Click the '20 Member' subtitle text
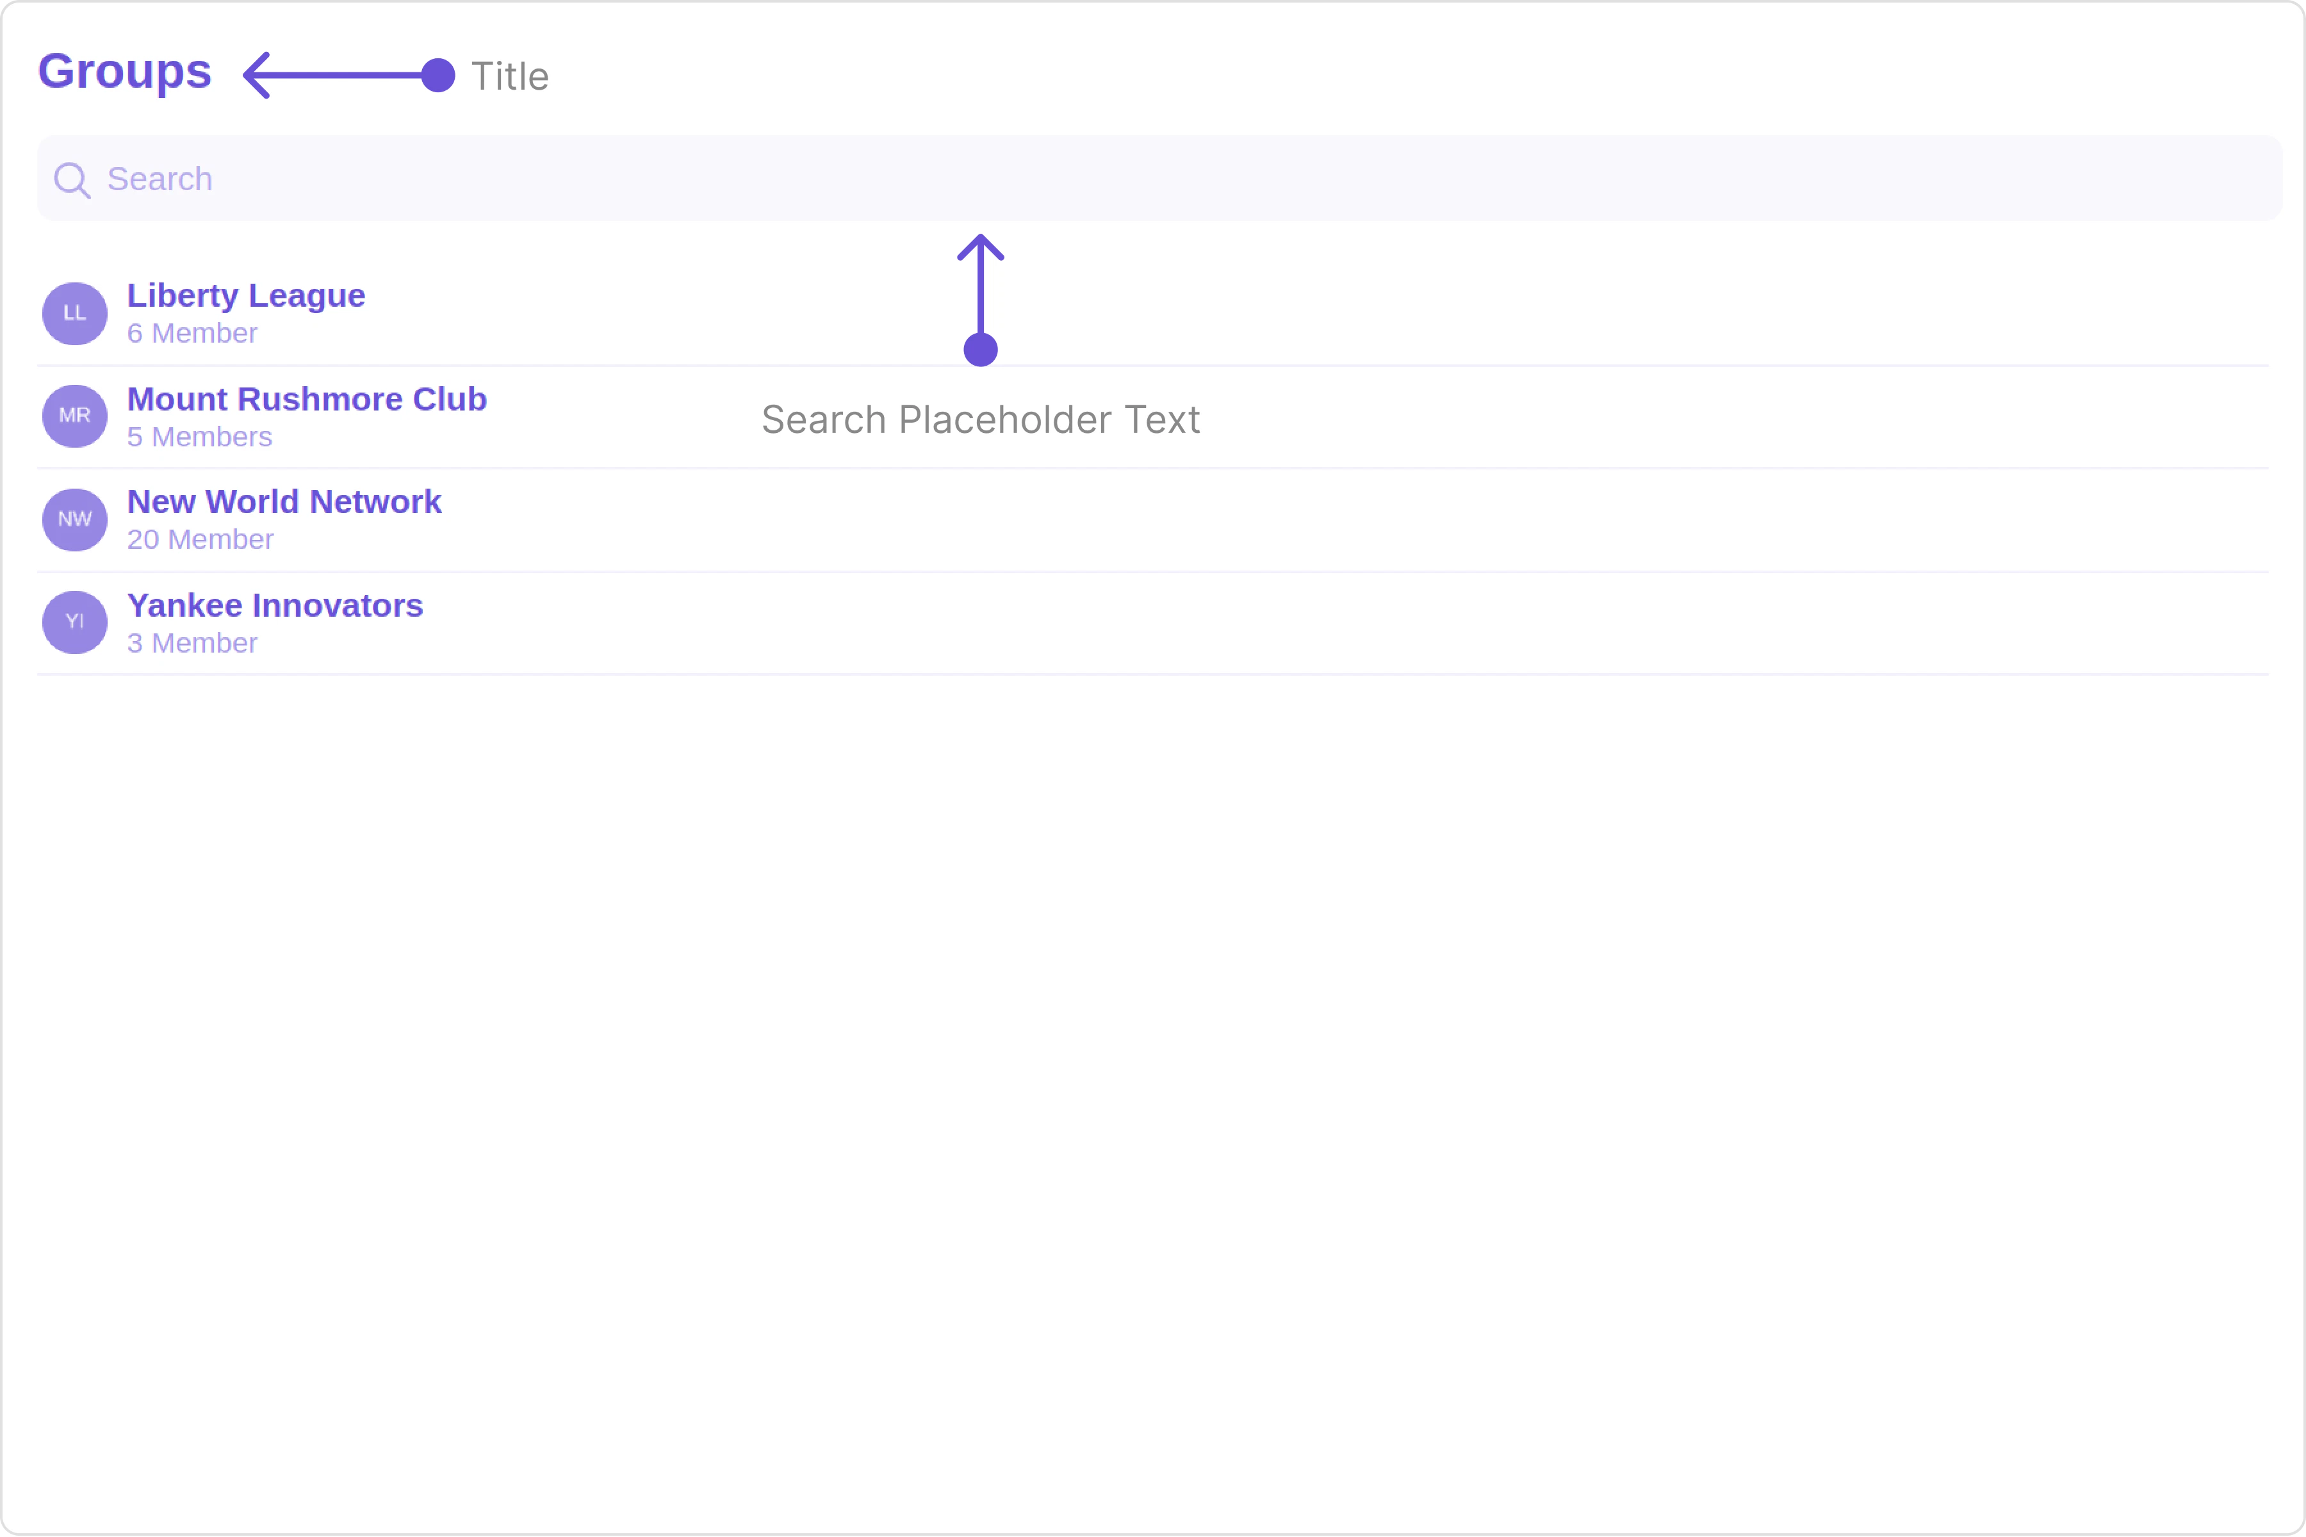This screenshot has width=2306, height=1537. pos(200,540)
